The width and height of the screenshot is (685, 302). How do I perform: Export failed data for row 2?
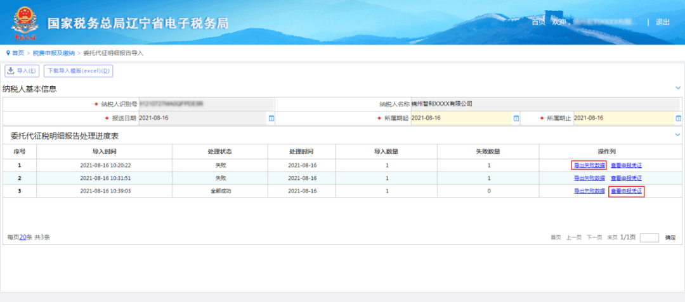click(589, 179)
